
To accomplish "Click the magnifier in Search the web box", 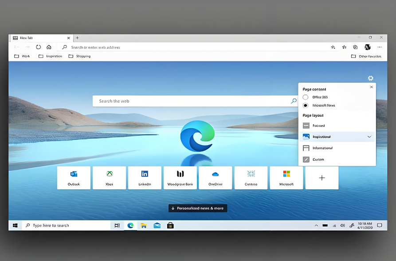I will pyautogui.click(x=294, y=101).
